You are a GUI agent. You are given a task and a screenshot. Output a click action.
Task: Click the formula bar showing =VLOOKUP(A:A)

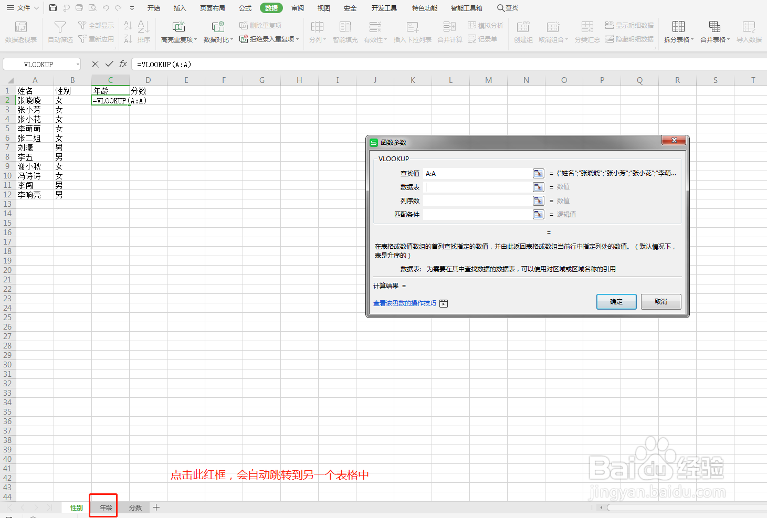click(x=449, y=64)
